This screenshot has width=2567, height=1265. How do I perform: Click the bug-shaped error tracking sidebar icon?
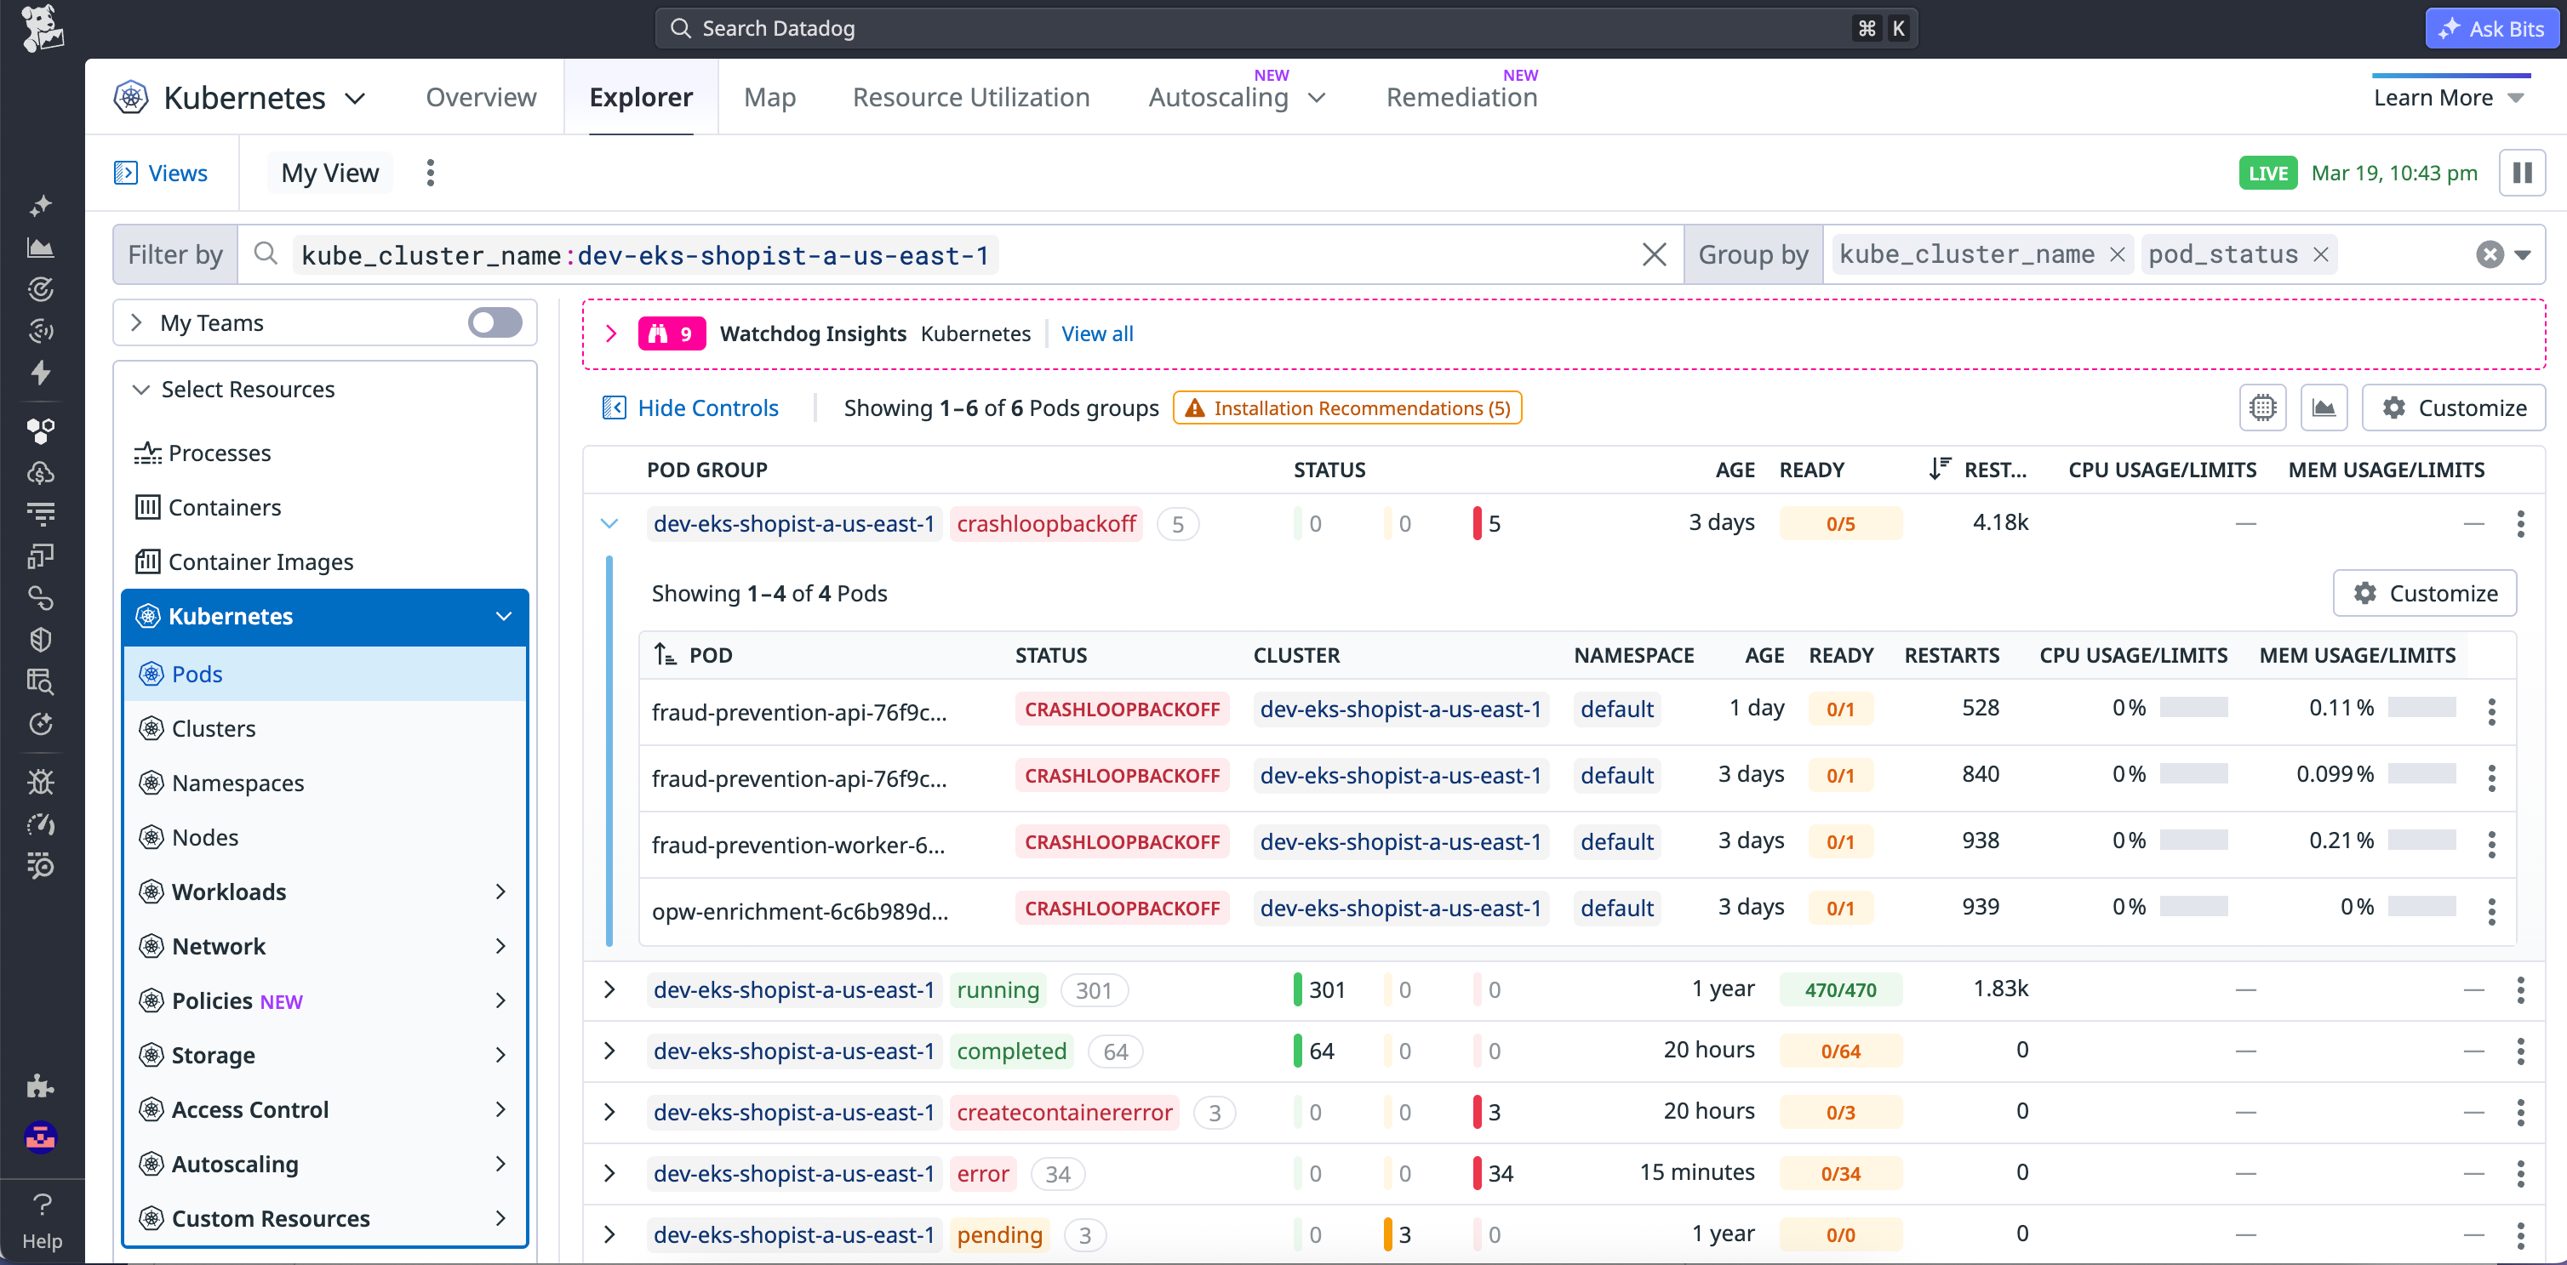pos(42,781)
